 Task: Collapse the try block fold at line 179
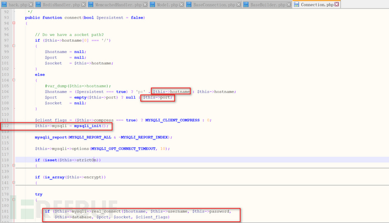pos(14,200)
